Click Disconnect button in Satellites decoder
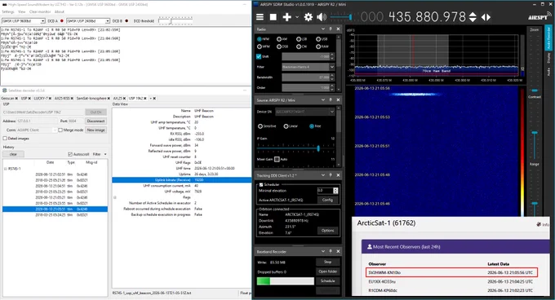 pyautogui.click(x=95, y=121)
